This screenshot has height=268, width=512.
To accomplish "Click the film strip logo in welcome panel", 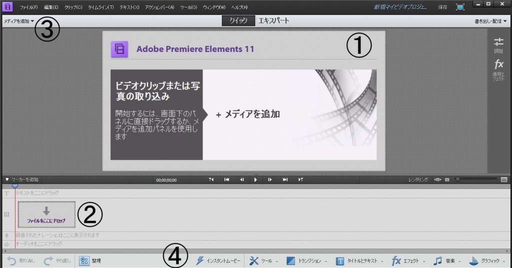I will click(119, 49).
